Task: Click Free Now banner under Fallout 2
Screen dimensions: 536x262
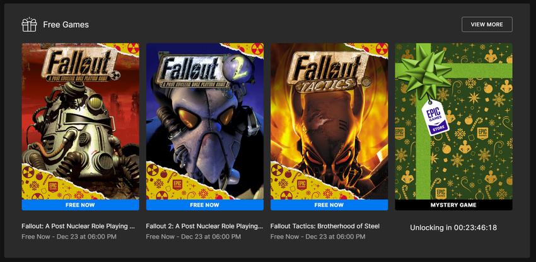Action: point(204,205)
